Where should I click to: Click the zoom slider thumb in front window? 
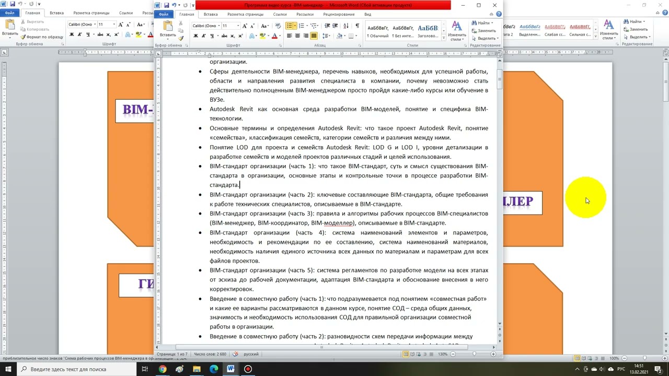[474, 354]
